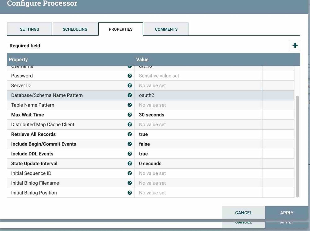Image resolution: width=310 pixels, height=231 pixels.
Task: Edit the Password sensitive value field
Action: coord(199,76)
